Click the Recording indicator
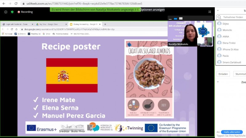 pos(25,12)
